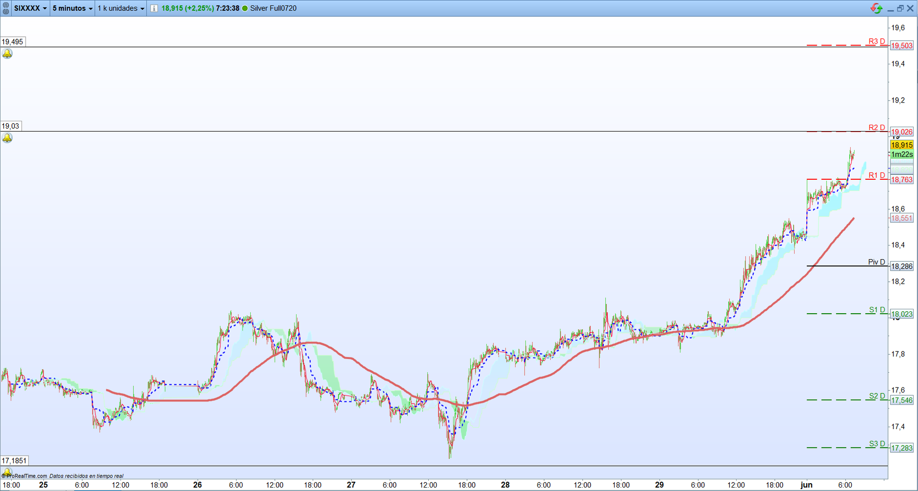Click the Piv D pivot label
Image resolution: width=918 pixels, height=491 pixels.
(877, 262)
